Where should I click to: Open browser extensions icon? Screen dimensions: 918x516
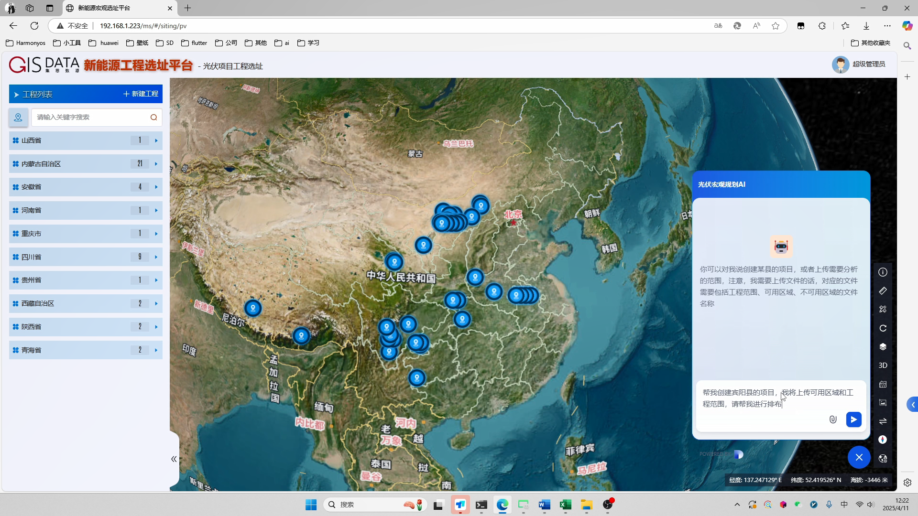point(822,26)
